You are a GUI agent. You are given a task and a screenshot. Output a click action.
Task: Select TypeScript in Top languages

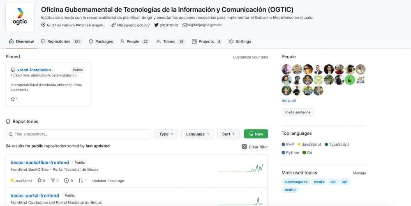pyautogui.click(x=337, y=145)
